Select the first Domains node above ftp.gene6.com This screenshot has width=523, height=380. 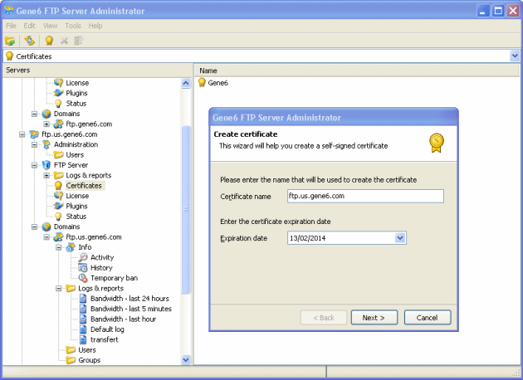[66, 114]
